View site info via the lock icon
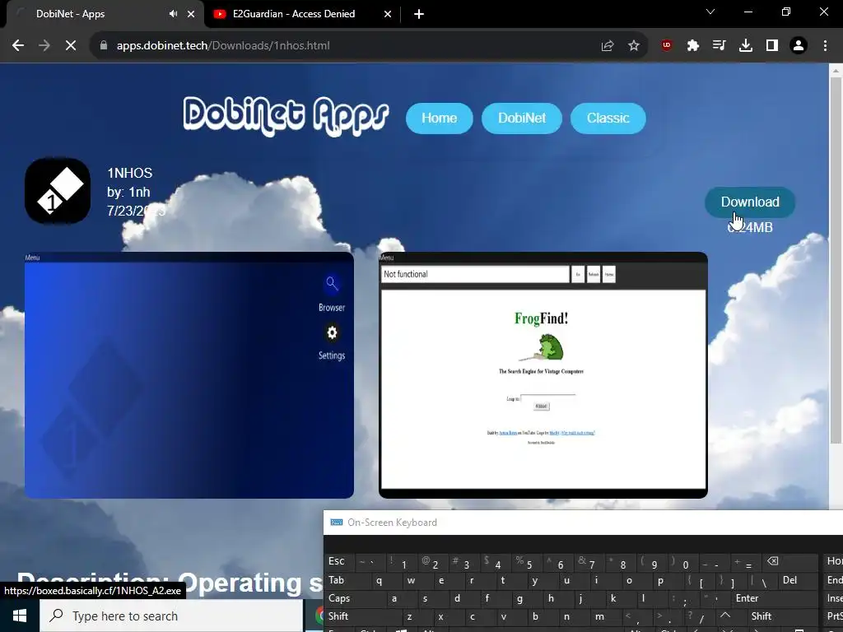This screenshot has height=632, width=843. (104, 46)
